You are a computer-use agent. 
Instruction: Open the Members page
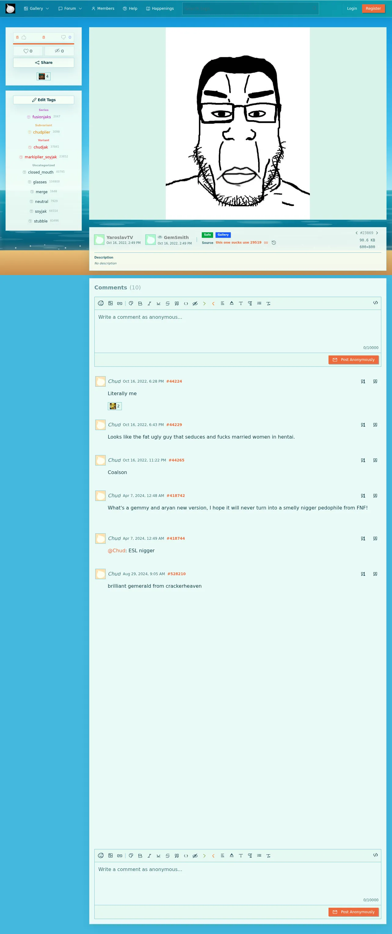(103, 8)
